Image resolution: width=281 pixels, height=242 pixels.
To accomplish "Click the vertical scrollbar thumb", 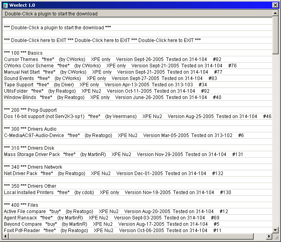I will 275,35.
